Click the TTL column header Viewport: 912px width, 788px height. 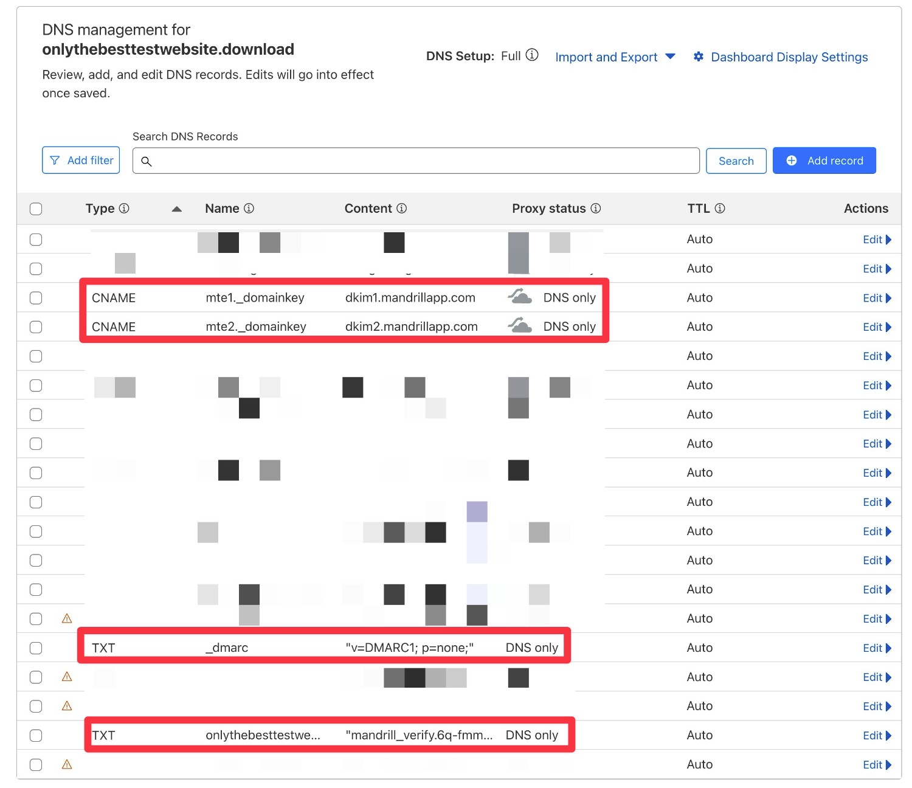click(x=699, y=209)
